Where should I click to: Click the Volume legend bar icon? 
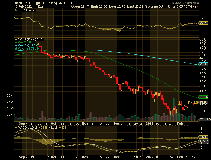15,48
